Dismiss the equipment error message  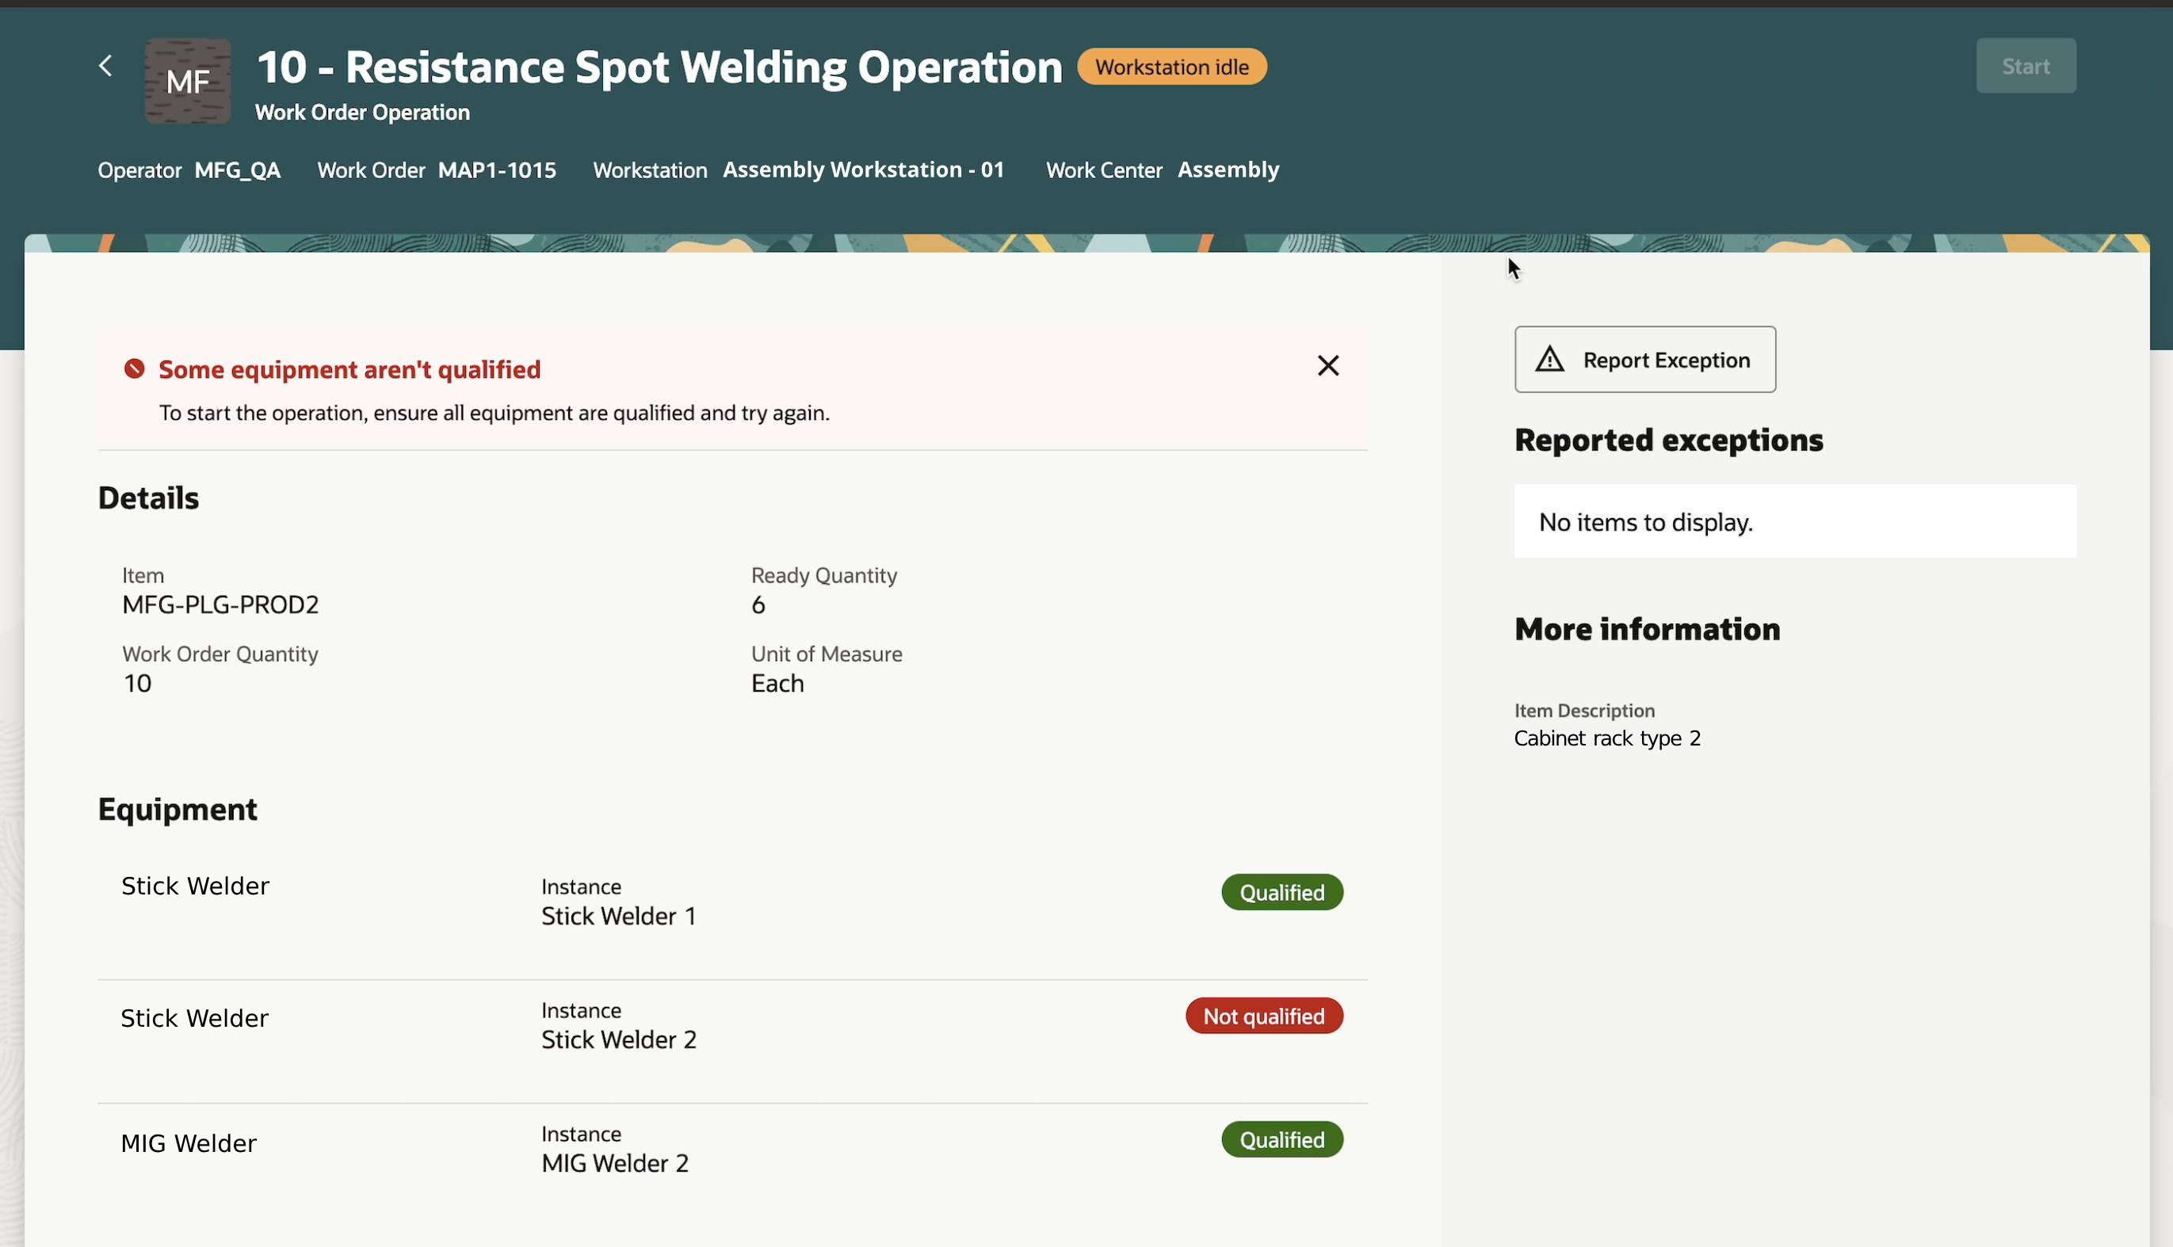tap(1327, 367)
